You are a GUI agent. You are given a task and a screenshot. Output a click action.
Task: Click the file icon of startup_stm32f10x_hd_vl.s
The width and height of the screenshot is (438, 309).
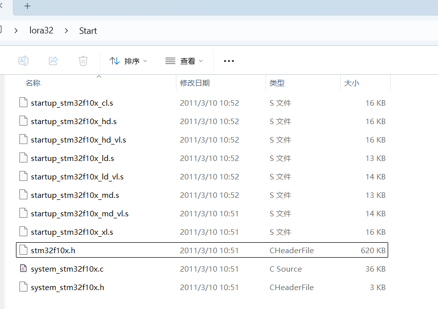click(23, 139)
